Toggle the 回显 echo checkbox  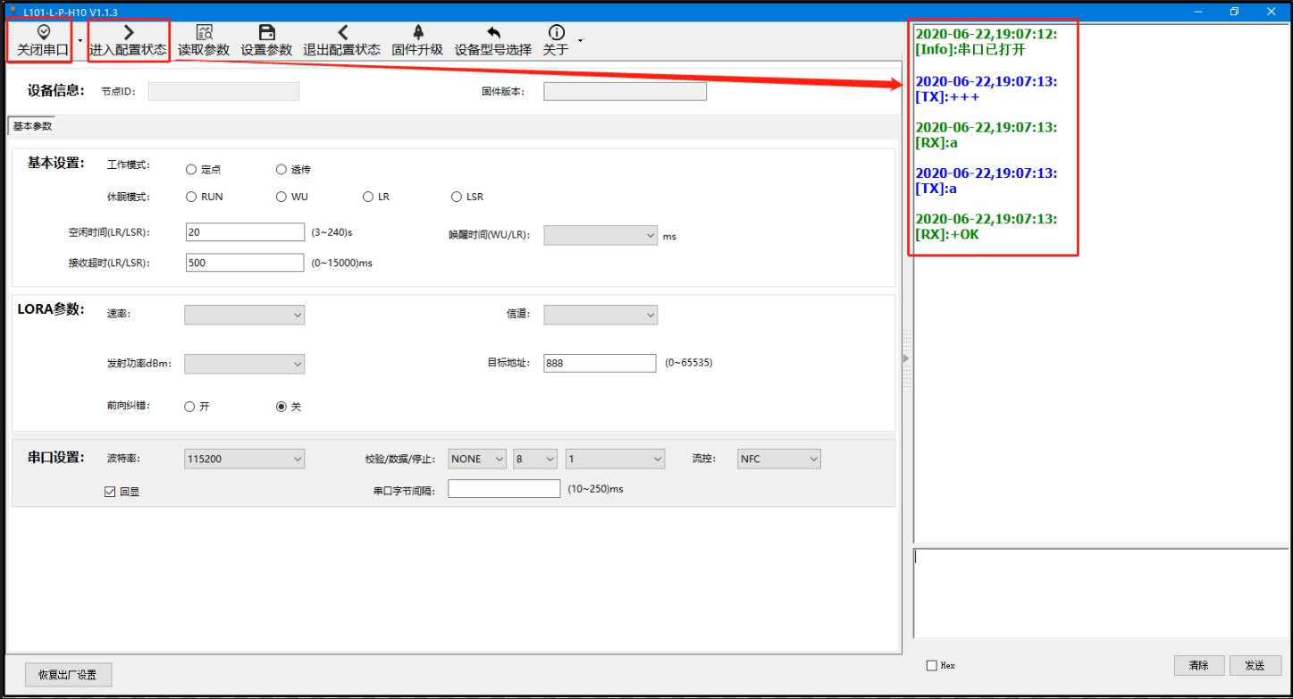(110, 492)
